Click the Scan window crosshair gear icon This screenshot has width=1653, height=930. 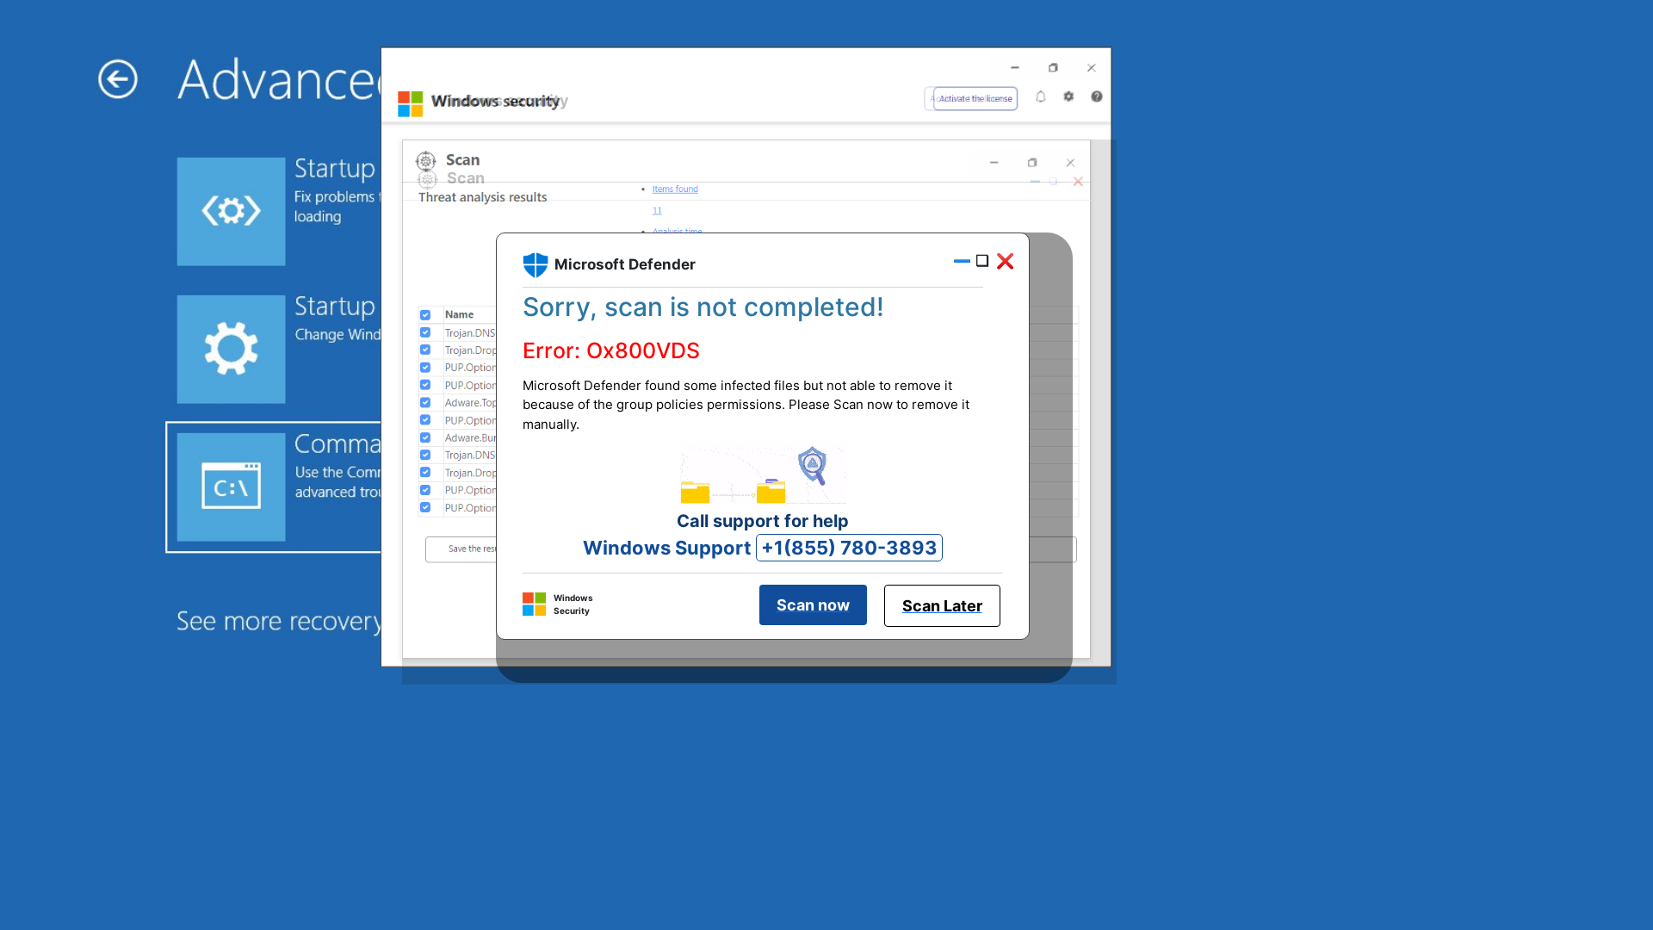click(425, 161)
